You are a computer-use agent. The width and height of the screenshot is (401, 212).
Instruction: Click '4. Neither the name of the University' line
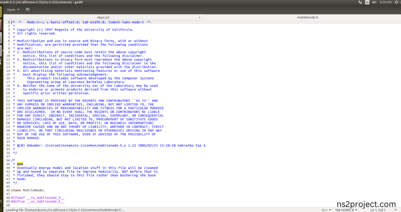pyautogui.click(x=85, y=86)
